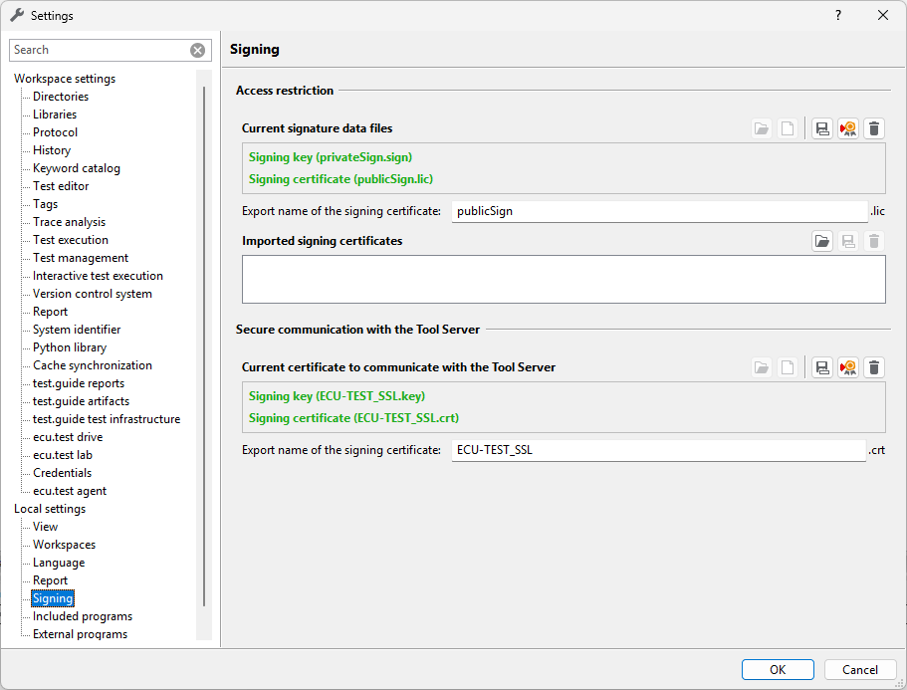Select the Test editor entry

click(61, 186)
